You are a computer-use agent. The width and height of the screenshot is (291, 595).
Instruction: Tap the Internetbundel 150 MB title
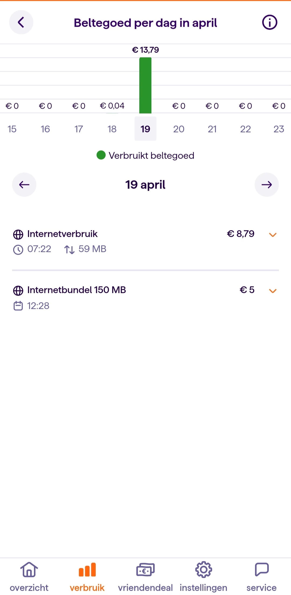[77, 290]
